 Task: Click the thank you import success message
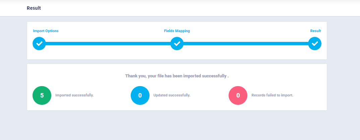(x=177, y=76)
